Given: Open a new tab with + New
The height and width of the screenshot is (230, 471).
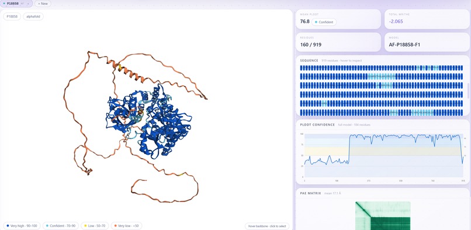Looking at the screenshot, I should 43,4.
